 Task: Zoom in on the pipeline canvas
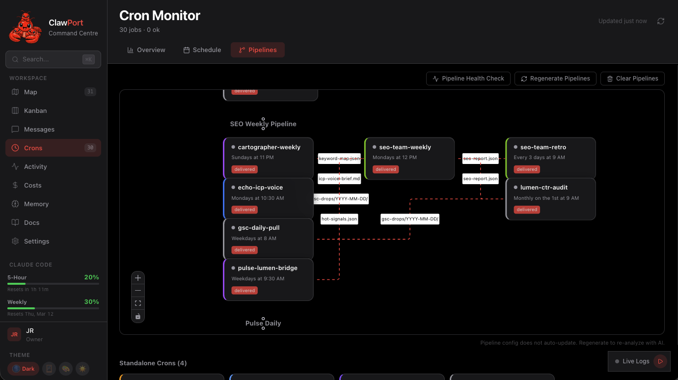138,278
